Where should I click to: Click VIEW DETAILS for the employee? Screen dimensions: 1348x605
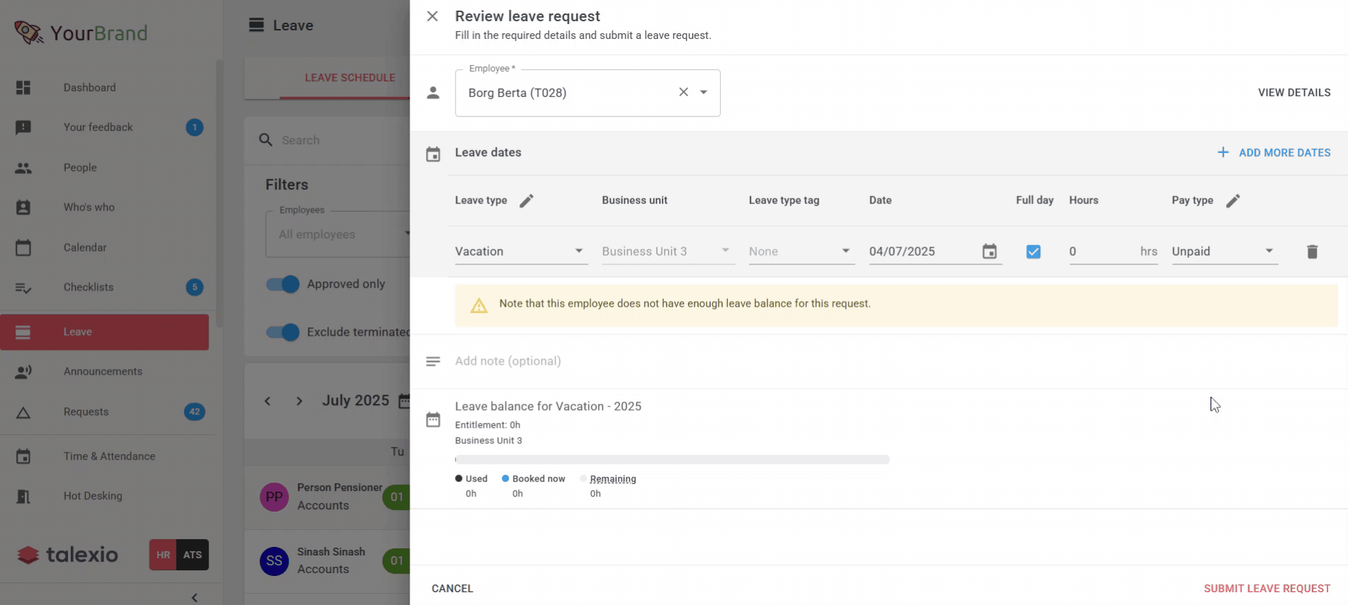pyautogui.click(x=1294, y=93)
